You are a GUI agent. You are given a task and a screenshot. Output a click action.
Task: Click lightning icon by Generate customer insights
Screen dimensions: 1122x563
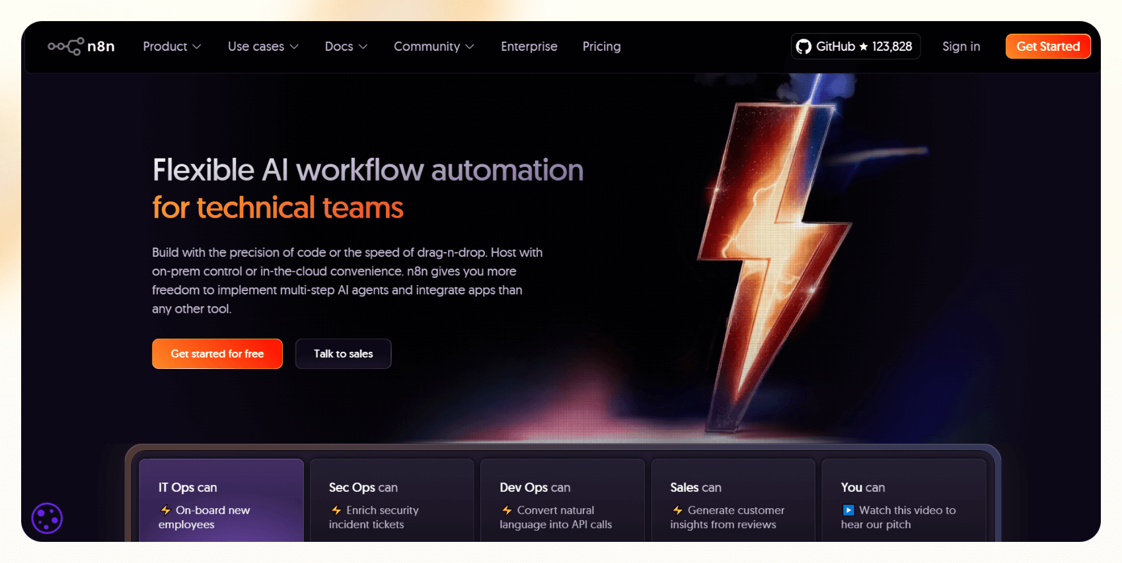point(677,510)
